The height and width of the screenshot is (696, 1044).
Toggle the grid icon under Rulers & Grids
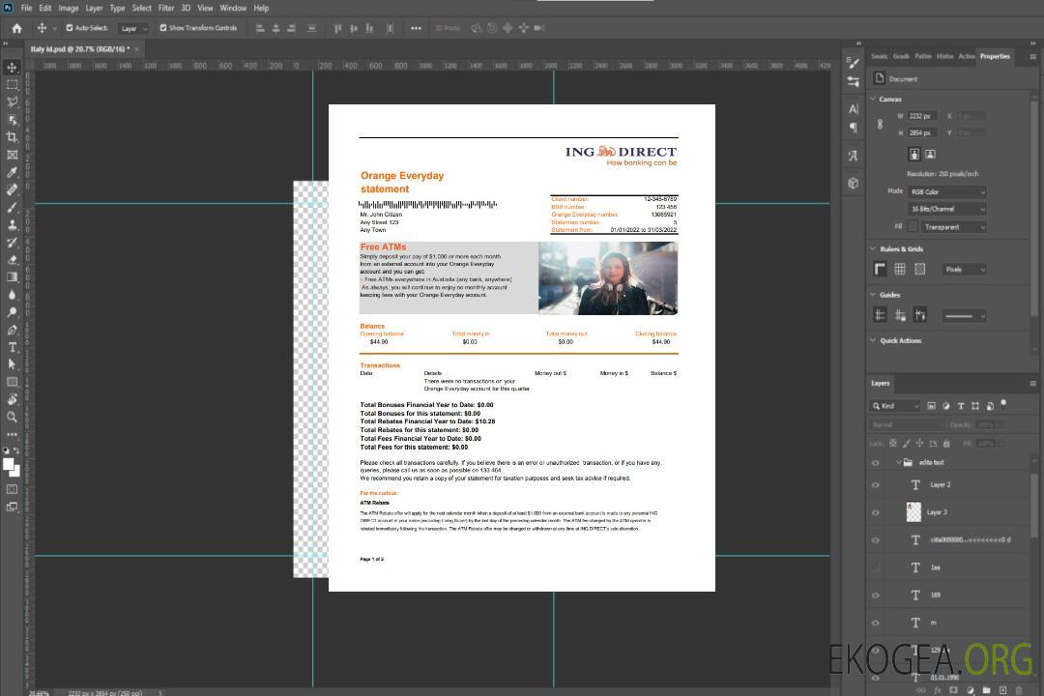tap(900, 269)
